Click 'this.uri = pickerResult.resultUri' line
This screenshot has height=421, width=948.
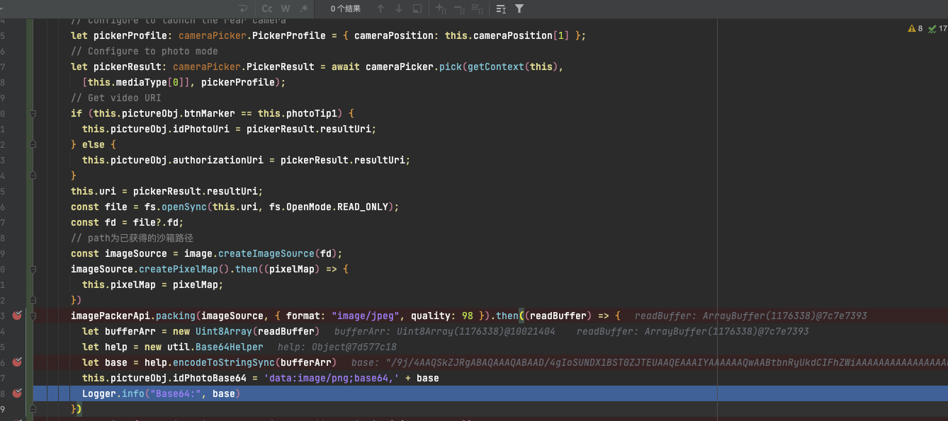pyautogui.click(x=167, y=191)
